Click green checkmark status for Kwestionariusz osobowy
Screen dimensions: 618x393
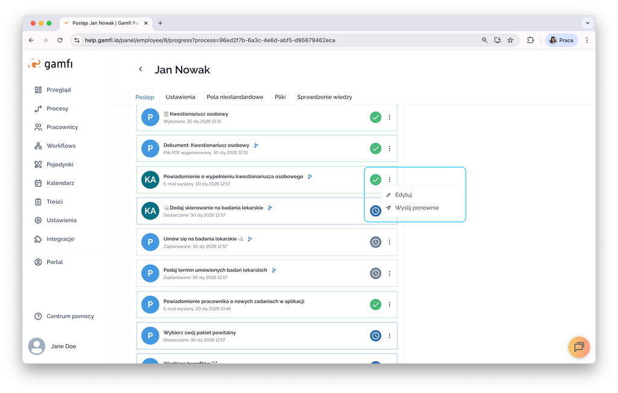[x=375, y=118]
